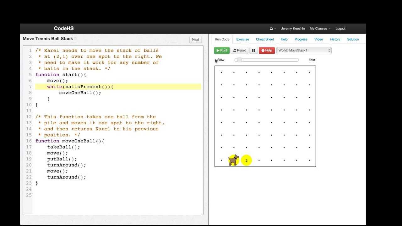Click the Next button
Screen dimensions: 402x226
[195, 40]
